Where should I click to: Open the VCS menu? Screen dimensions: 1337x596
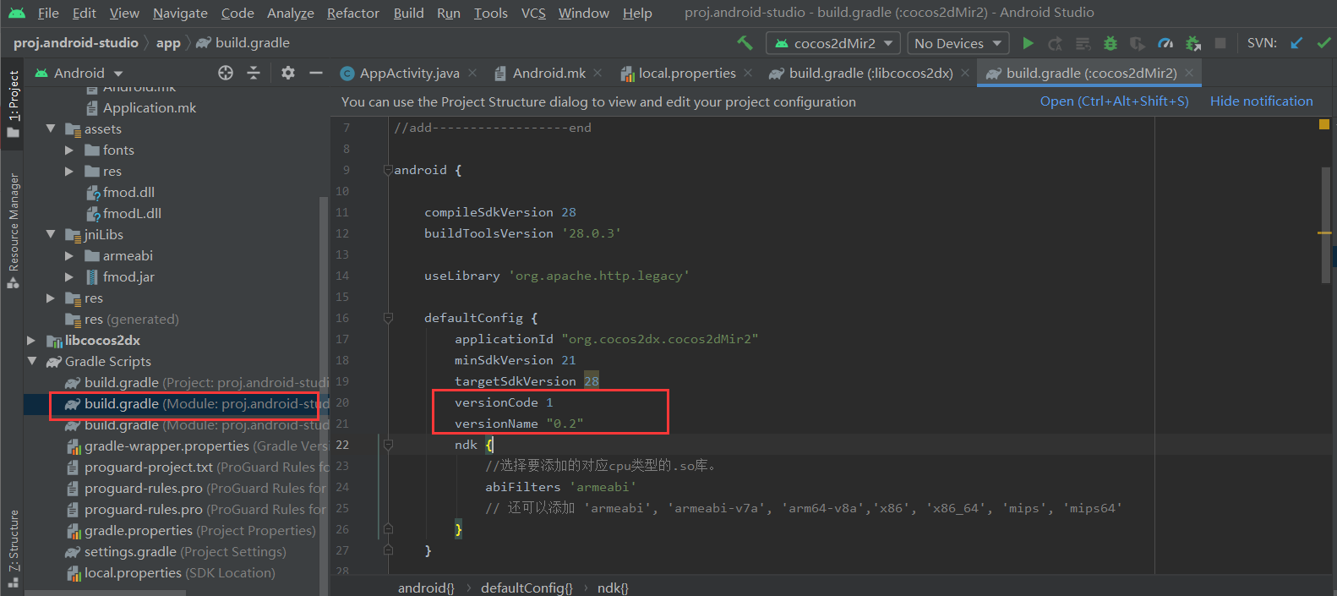tap(533, 13)
